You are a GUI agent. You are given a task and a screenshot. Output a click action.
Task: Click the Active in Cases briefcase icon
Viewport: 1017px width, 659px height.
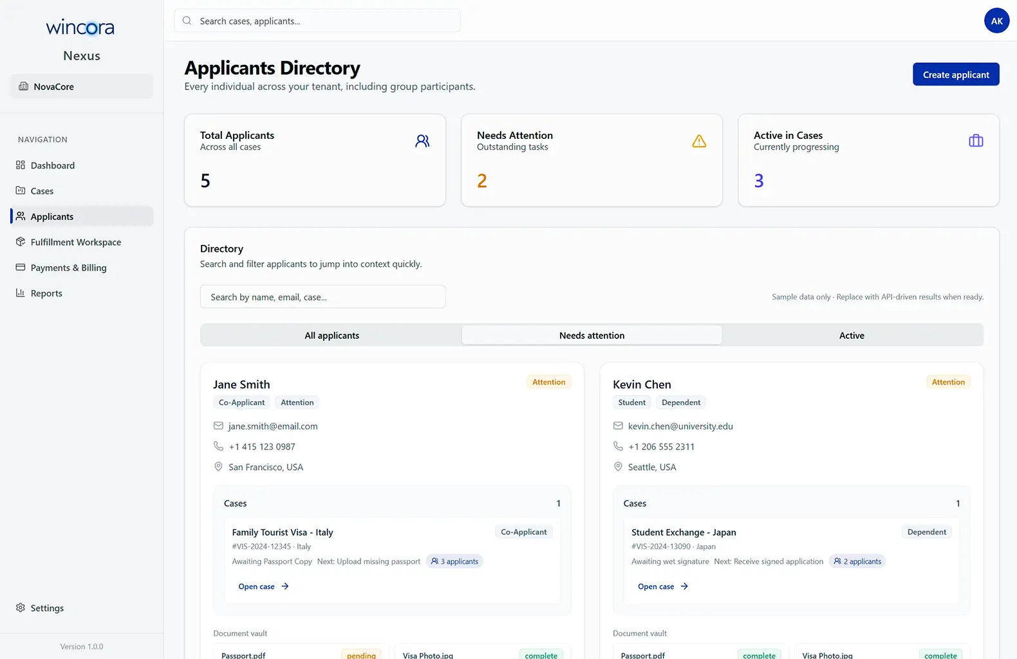click(976, 141)
